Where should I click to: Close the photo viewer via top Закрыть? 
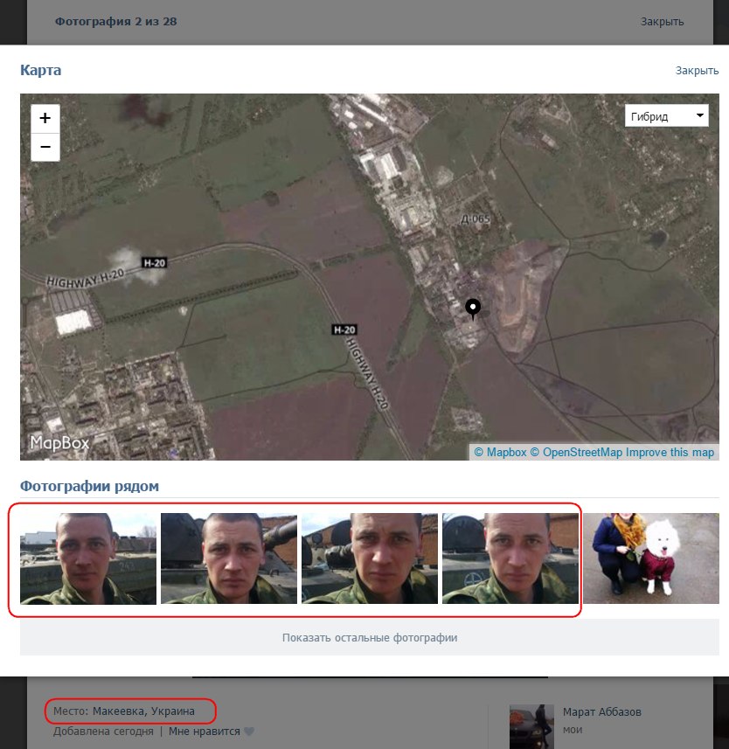click(662, 22)
